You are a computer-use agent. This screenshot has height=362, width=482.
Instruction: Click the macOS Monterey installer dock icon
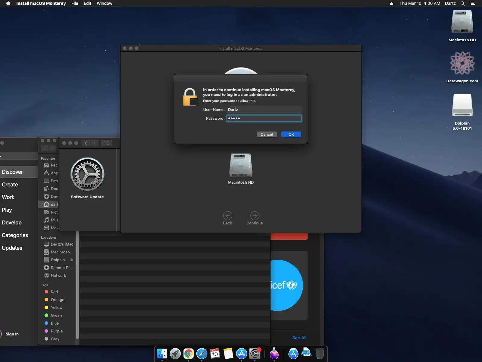[x=274, y=354]
